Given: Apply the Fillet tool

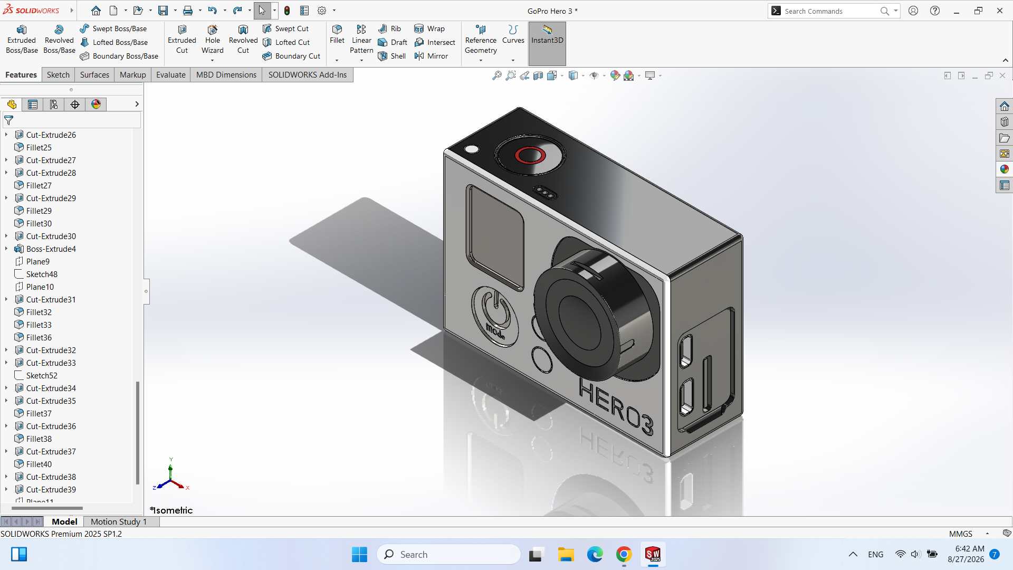Looking at the screenshot, I should [x=337, y=34].
